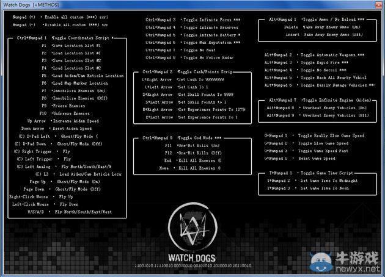
Task: Click the 'Set Game Time To Midnight' line
Action: point(312,181)
